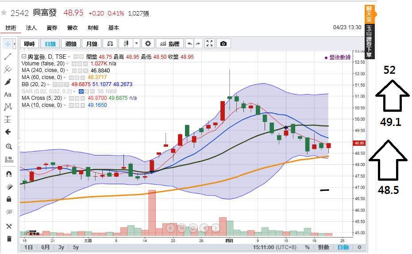This screenshot has width=412, height=254.
Task: Open the 聊天室 chat room button
Action: (369, 14)
